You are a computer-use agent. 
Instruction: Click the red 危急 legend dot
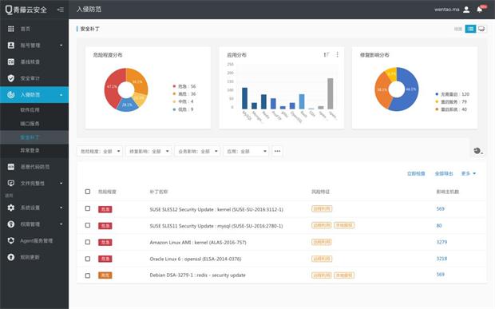tap(174, 86)
